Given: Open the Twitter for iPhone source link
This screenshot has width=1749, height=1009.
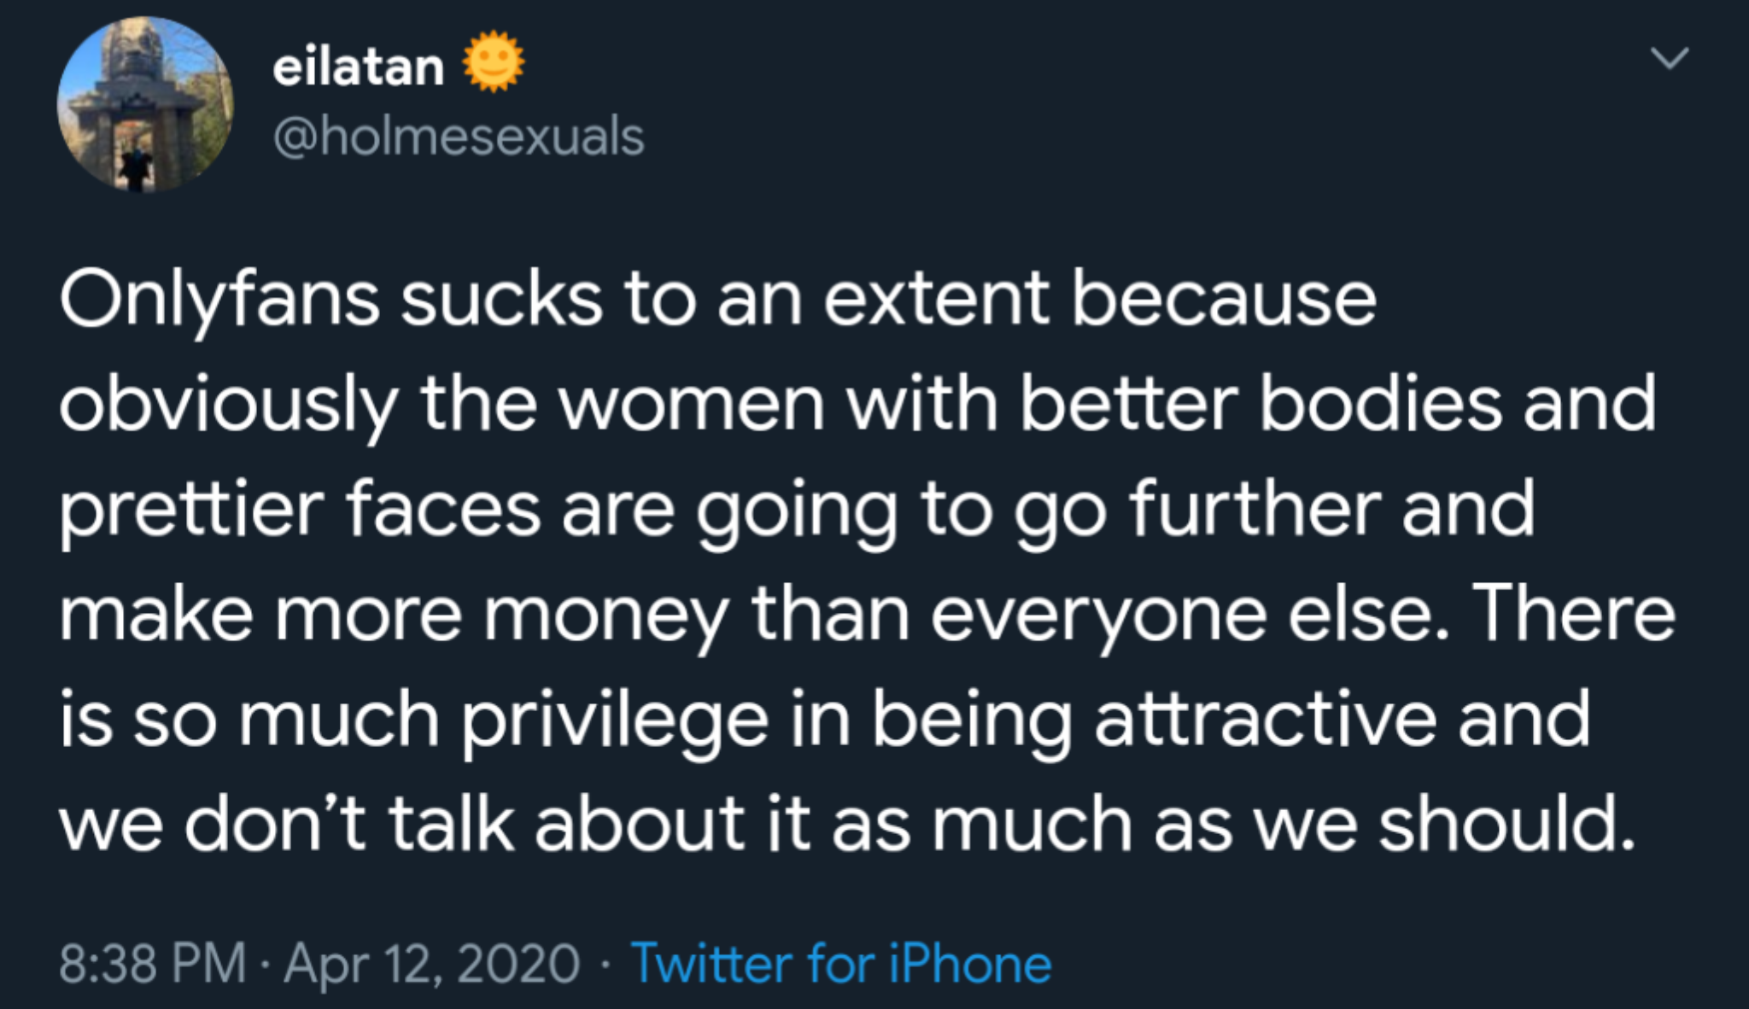Looking at the screenshot, I should tap(841, 964).
